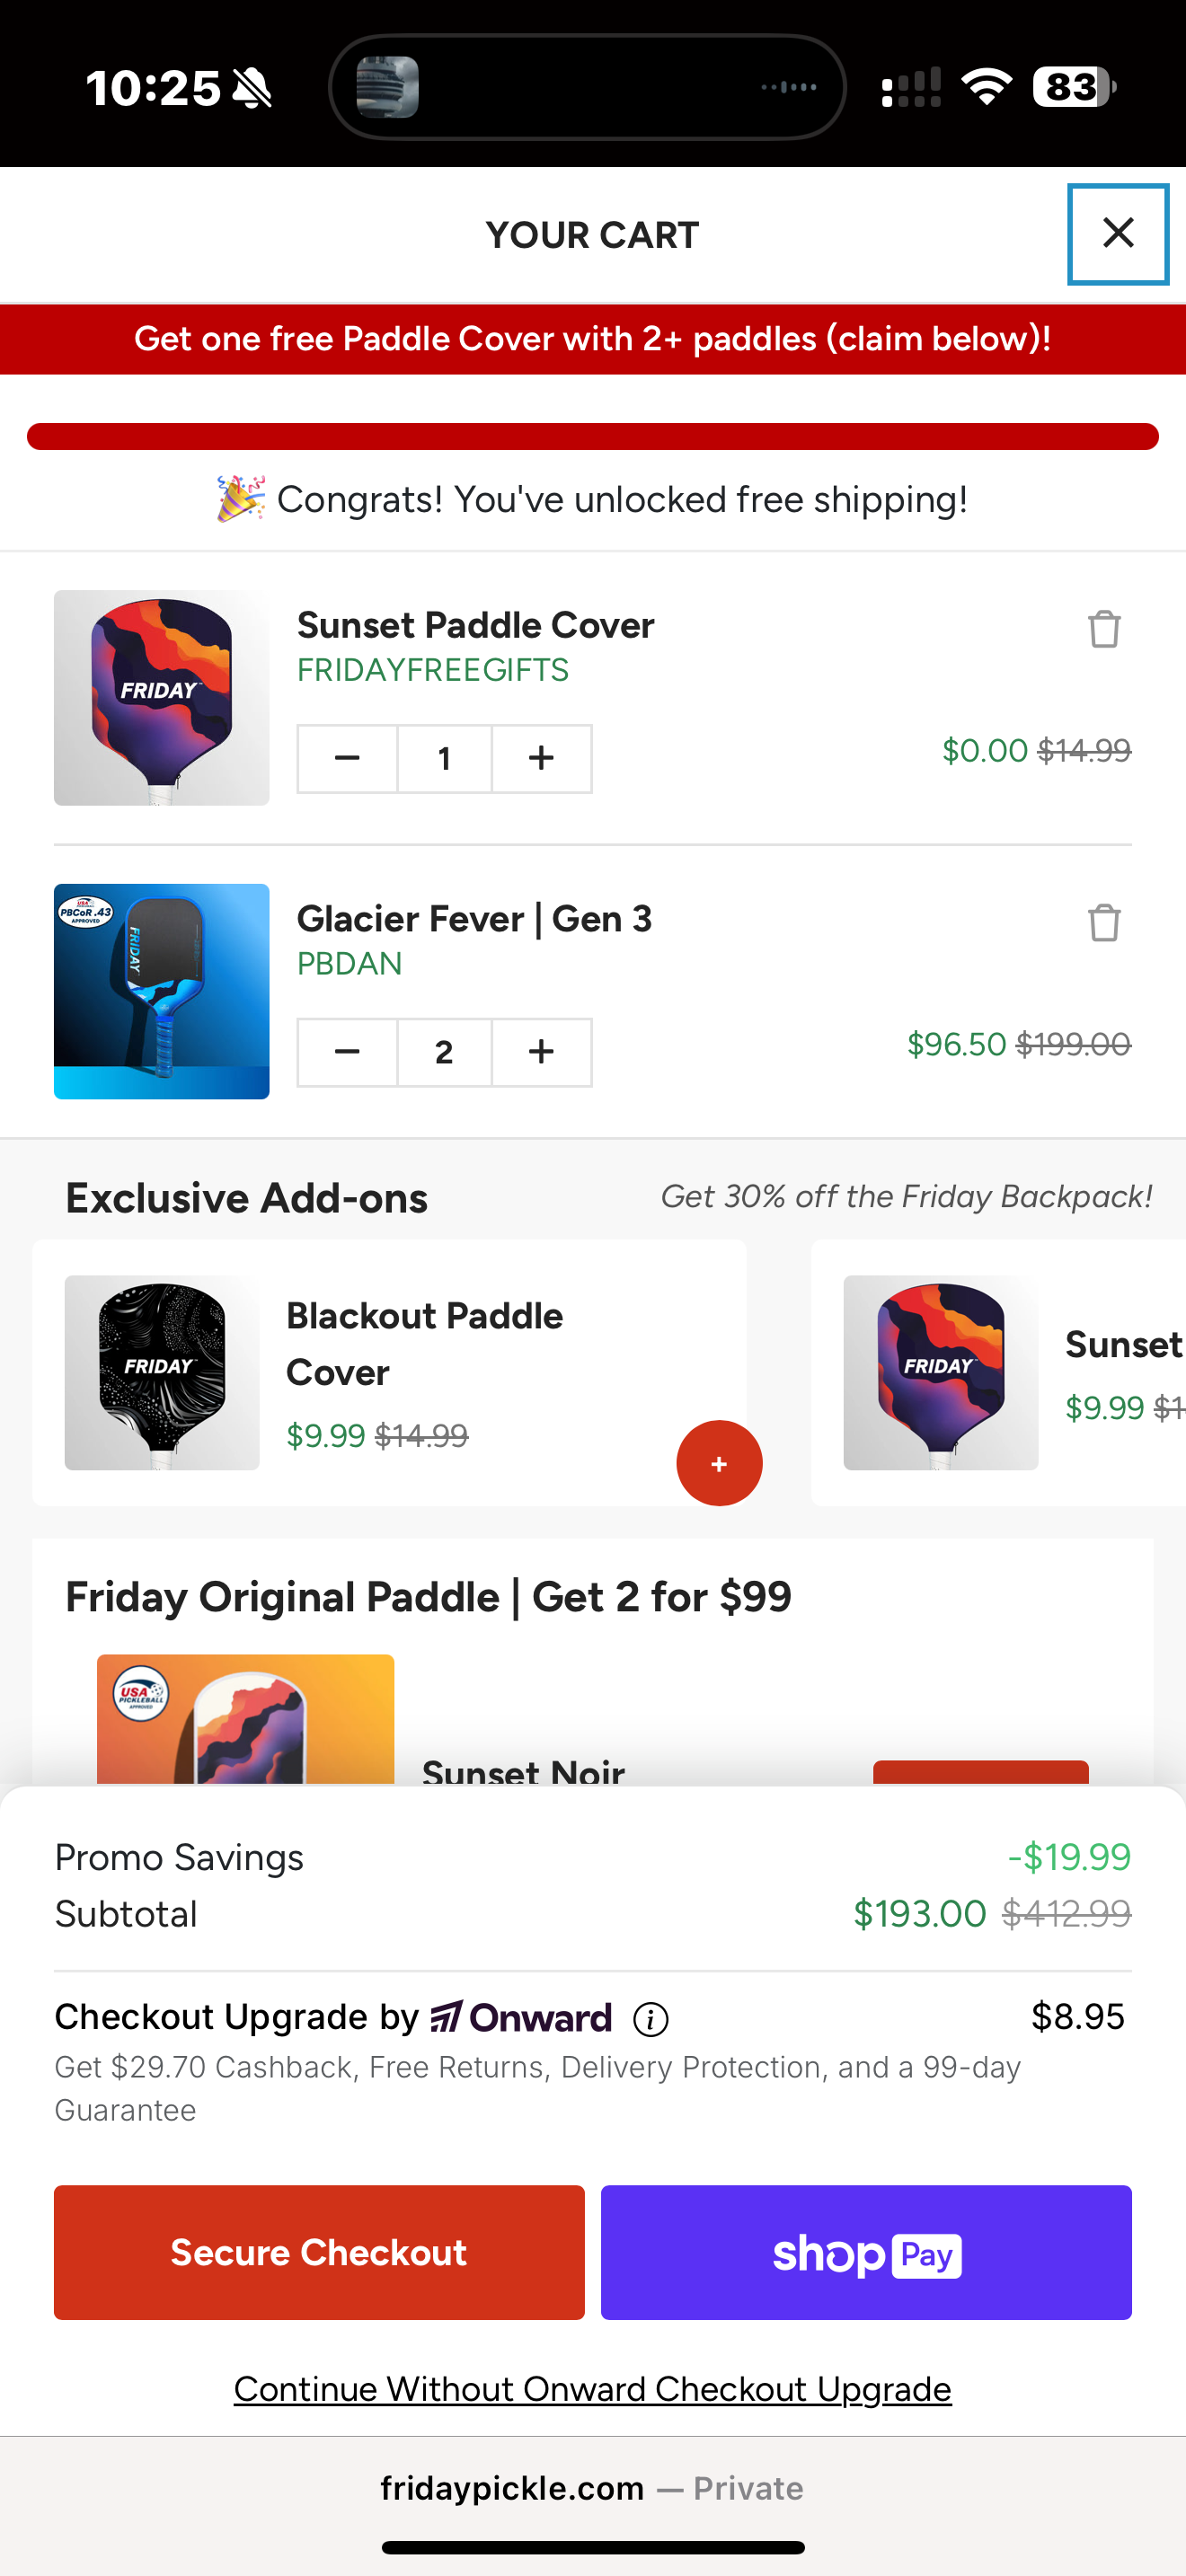
Task: Decrease Sunset Paddle Cover quantity with minus
Action: pos(347,759)
